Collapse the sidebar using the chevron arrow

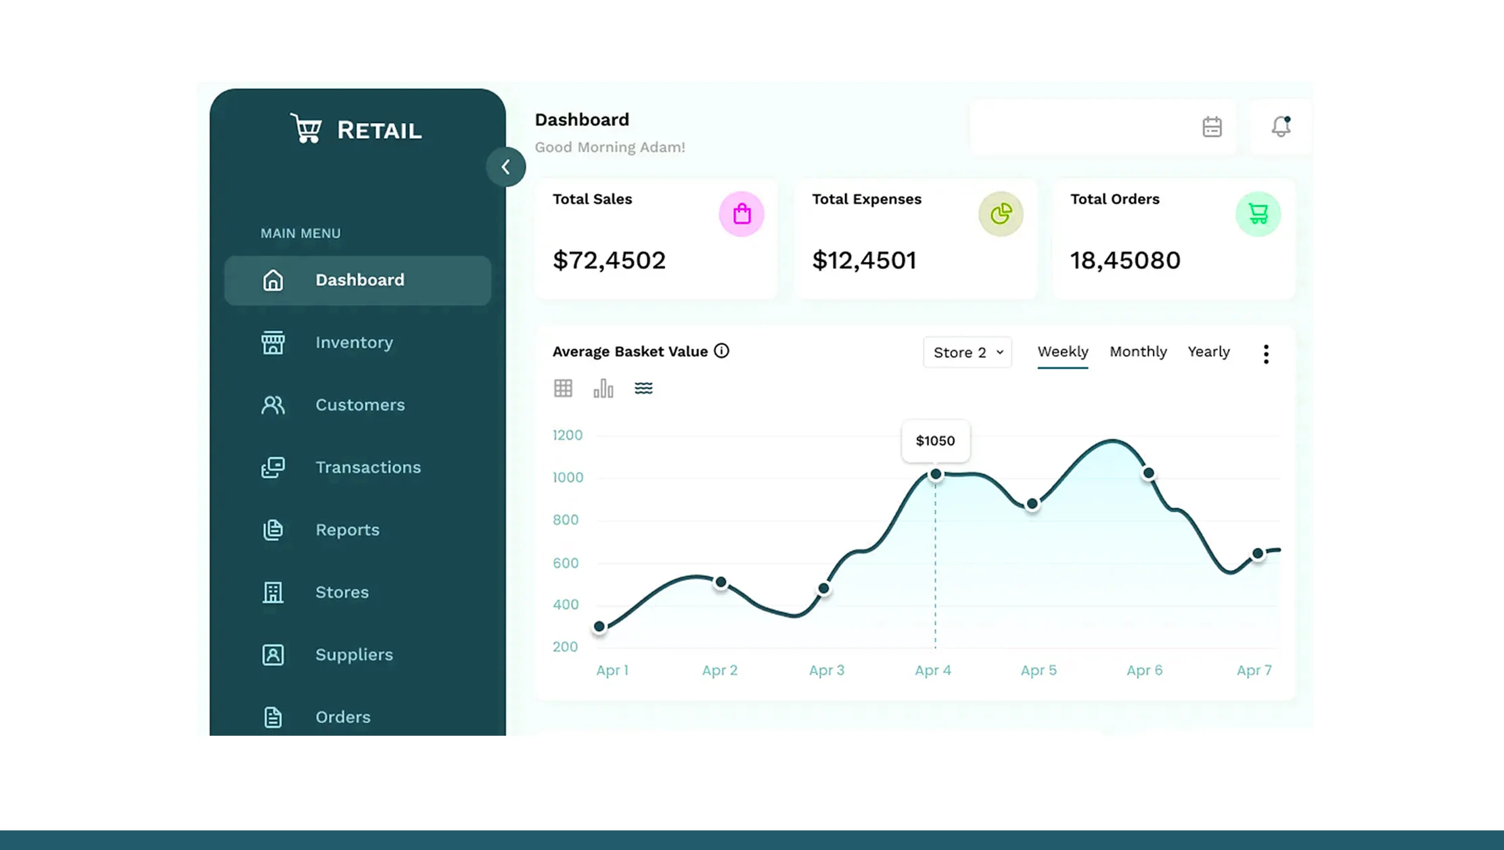pos(506,166)
